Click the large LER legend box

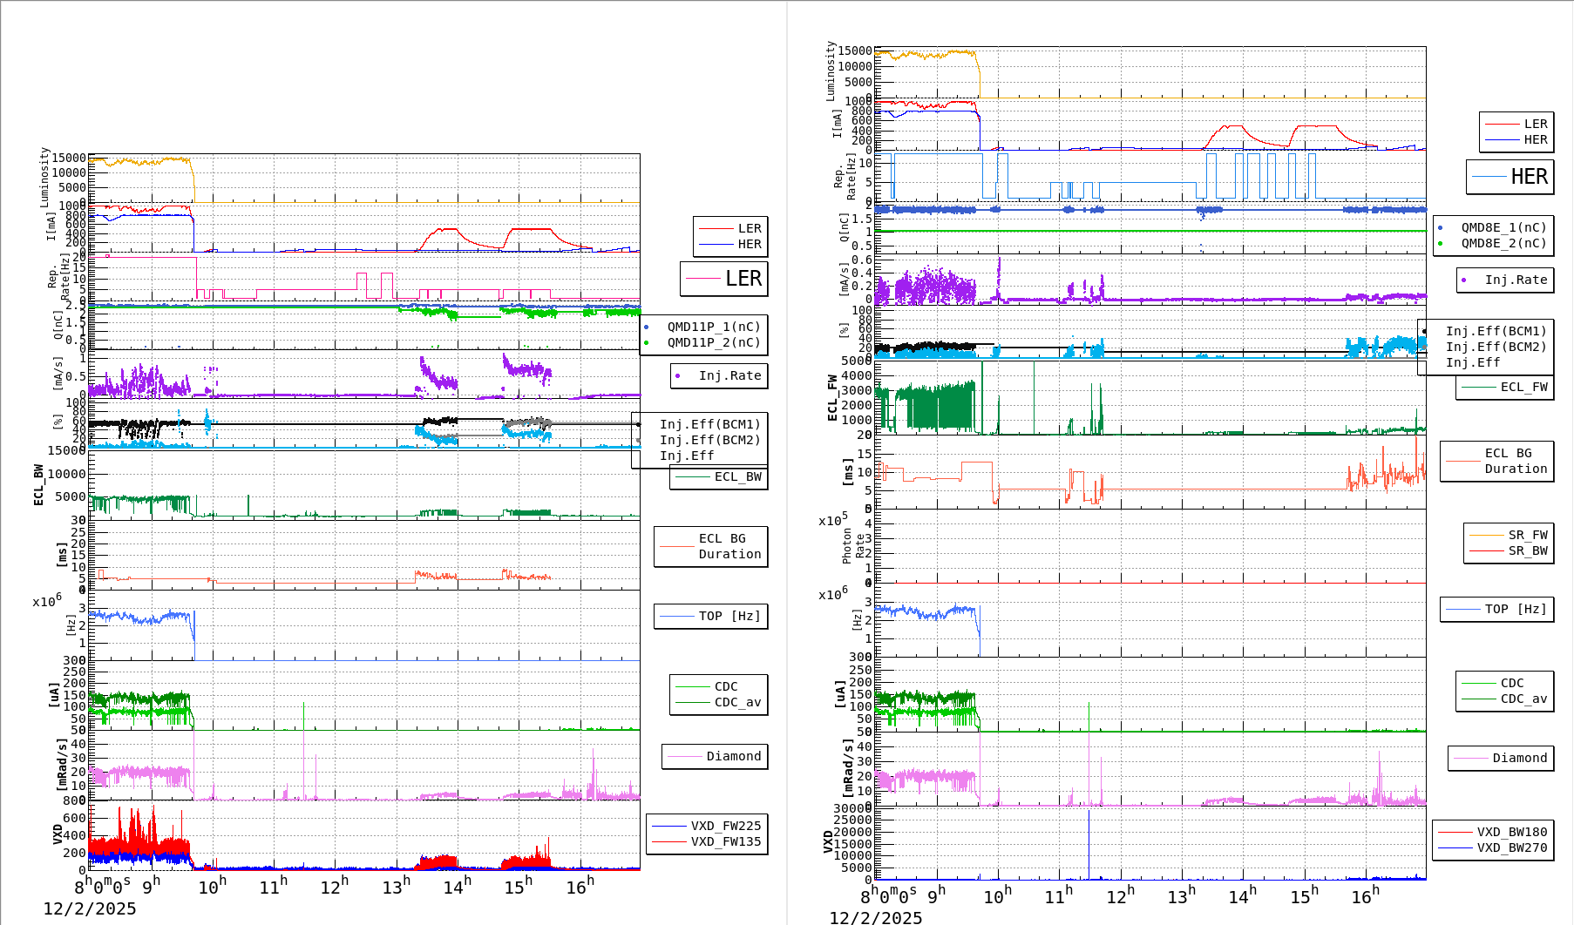(724, 279)
